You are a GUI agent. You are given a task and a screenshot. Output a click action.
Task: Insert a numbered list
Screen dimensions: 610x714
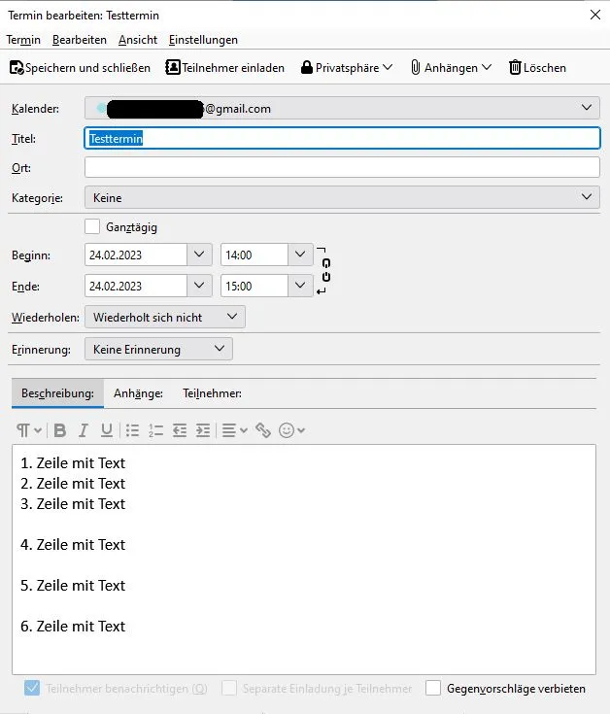click(155, 429)
